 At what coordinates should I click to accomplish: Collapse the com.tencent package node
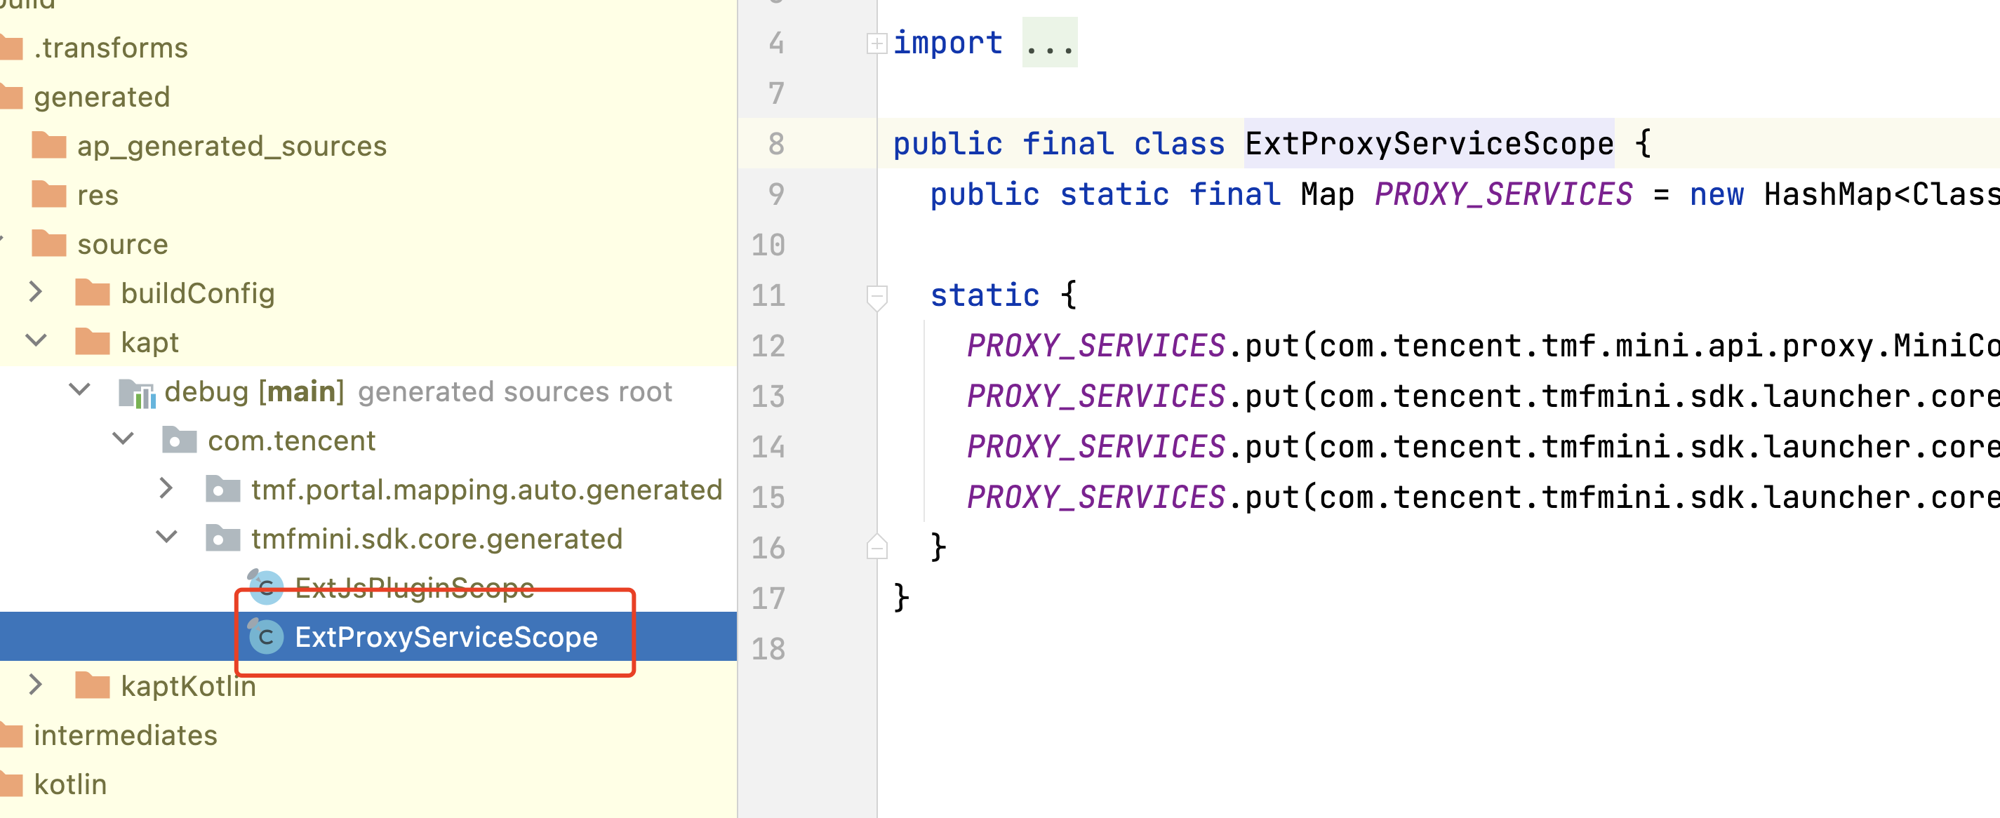coord(123,440)
